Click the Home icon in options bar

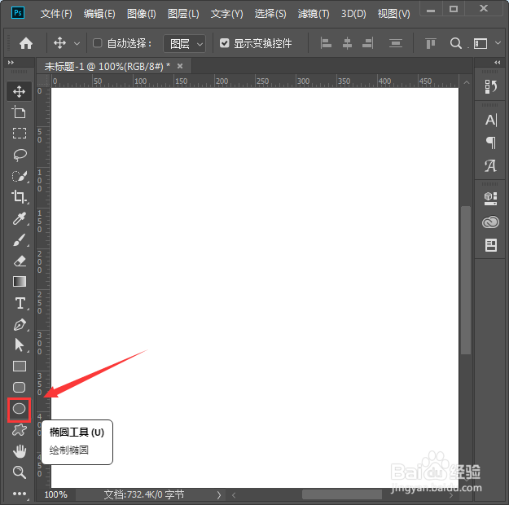point(25,43)
